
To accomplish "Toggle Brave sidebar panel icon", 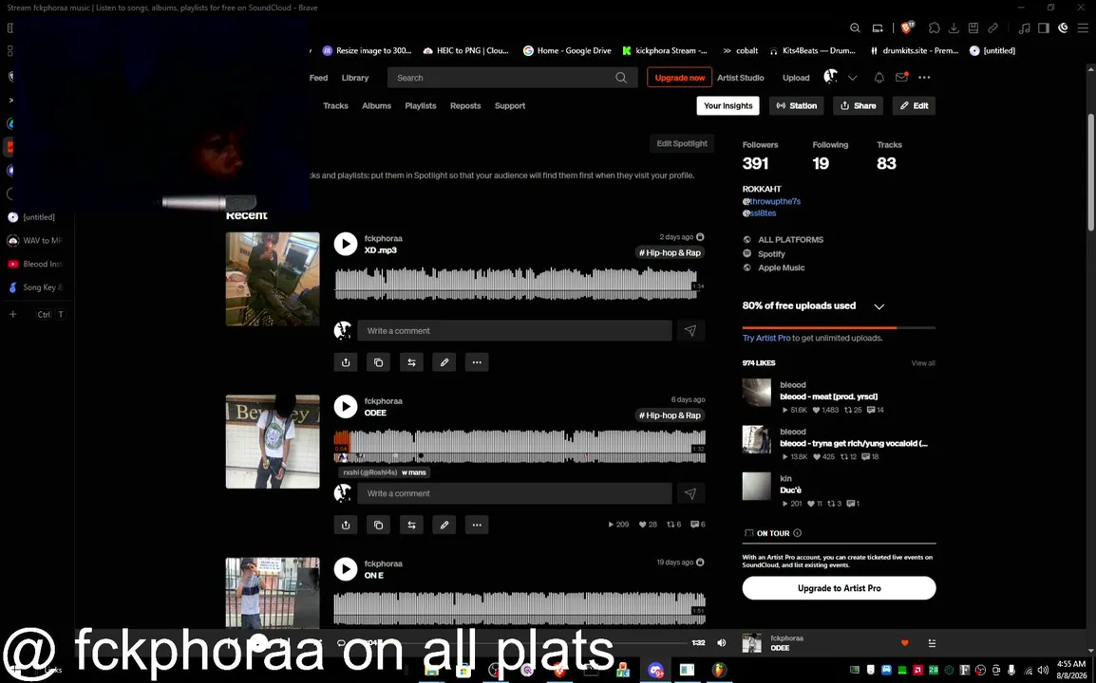I will [x=1044, y=28].
